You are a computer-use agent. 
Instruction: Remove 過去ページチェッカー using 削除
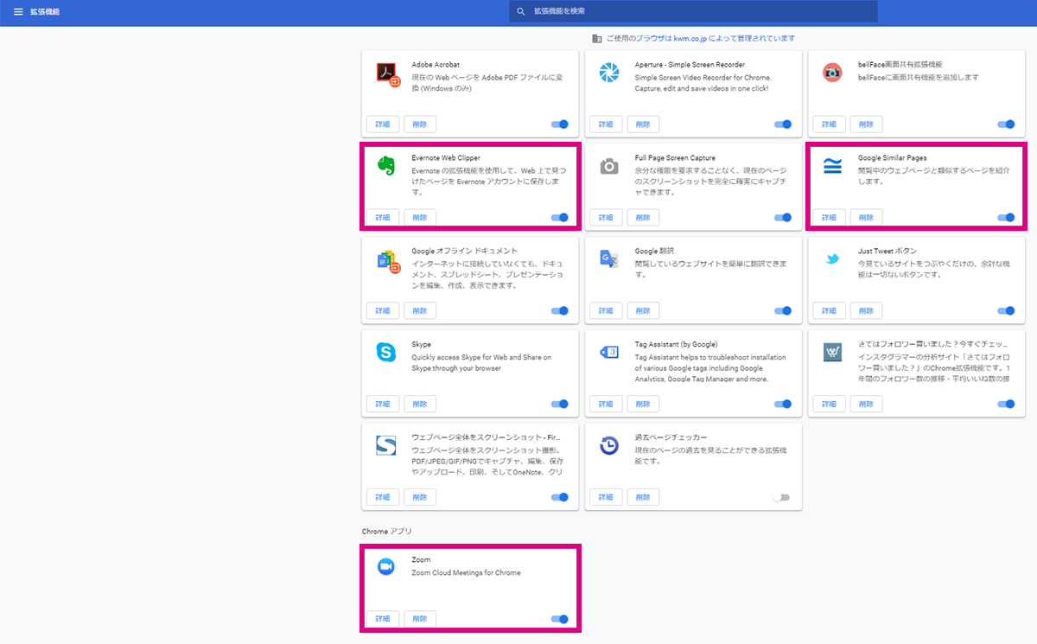pyautogui.click(x=643, y=497)
